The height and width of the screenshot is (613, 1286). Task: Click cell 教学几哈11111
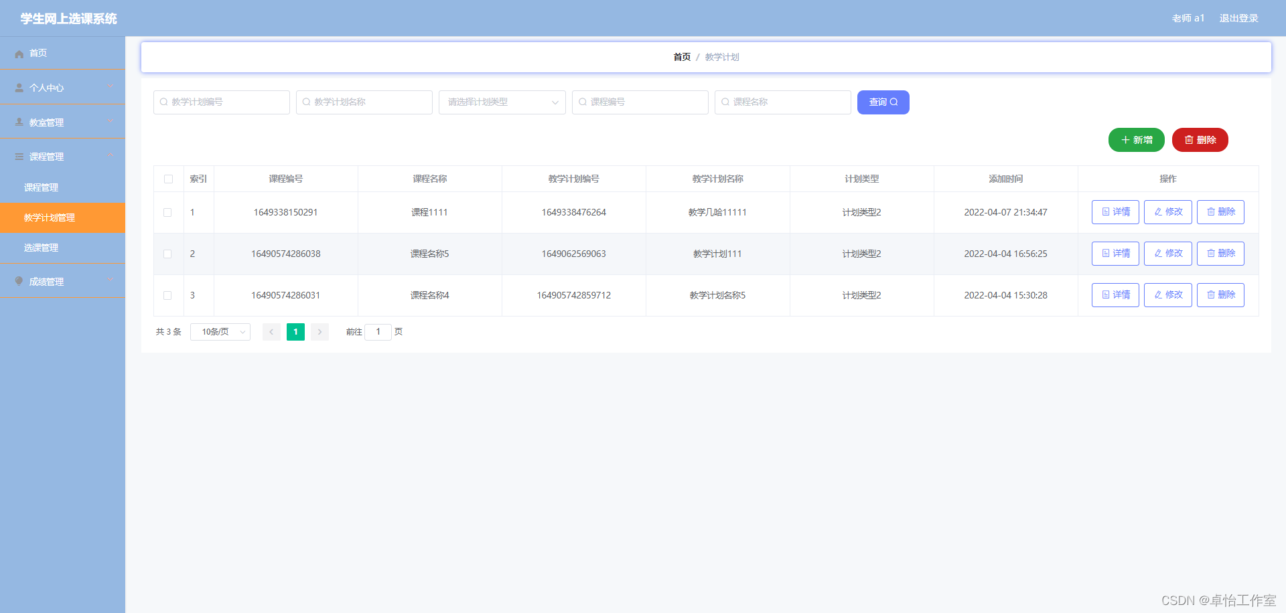point(717,213)
